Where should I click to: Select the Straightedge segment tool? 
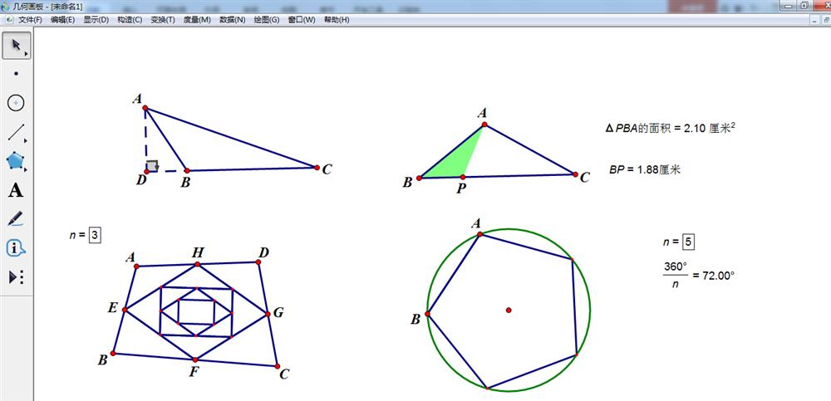(x=16, y=132)
